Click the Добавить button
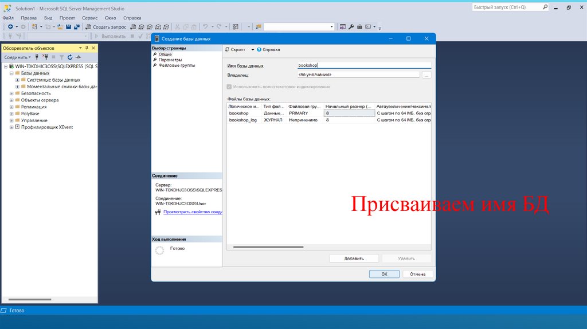This screenshot has width=587, height=329. [x=354, y=258]
